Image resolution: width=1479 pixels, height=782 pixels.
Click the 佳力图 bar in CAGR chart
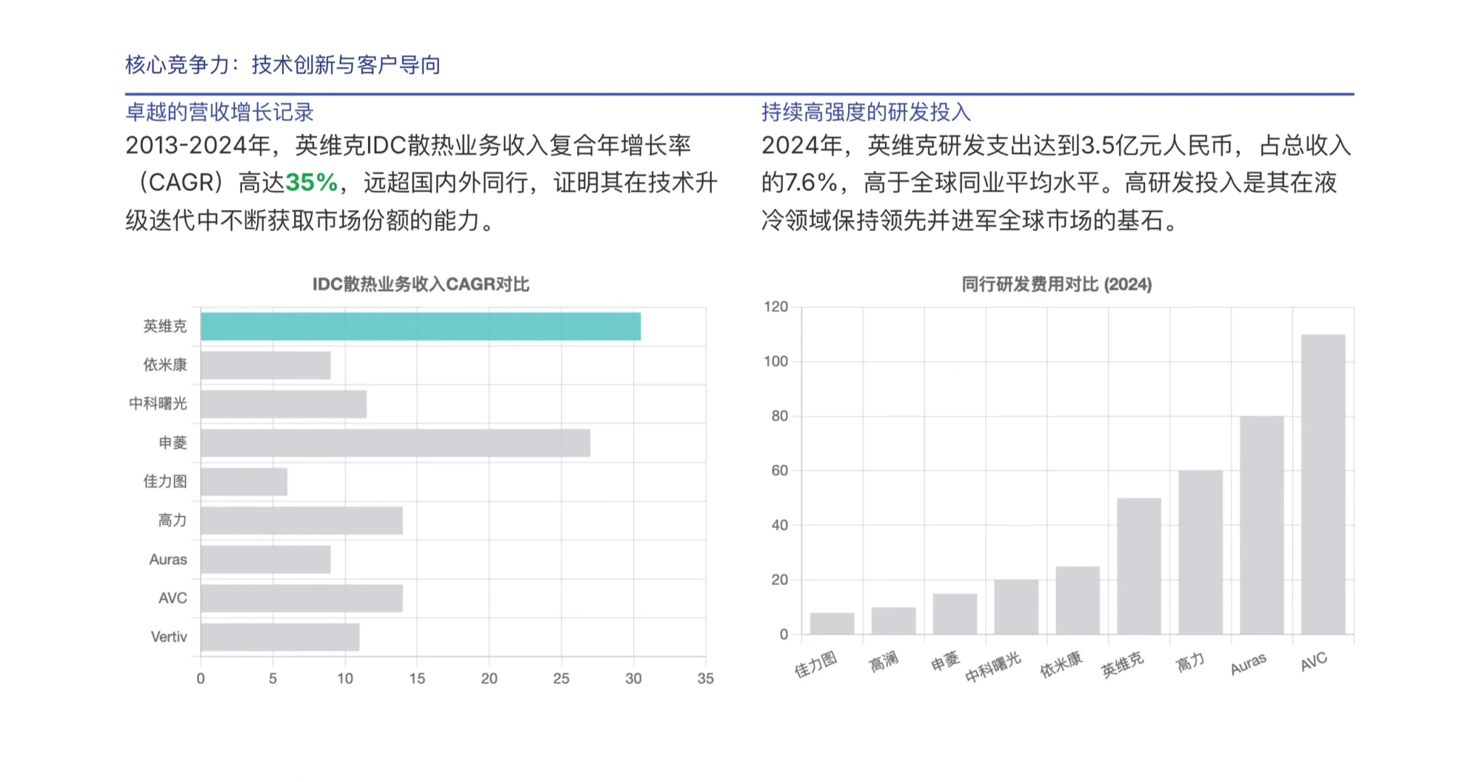(244, 482)
